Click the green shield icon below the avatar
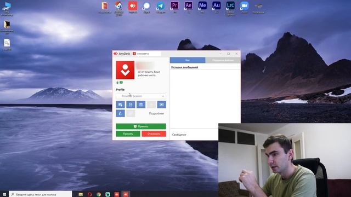 tap(121, 83)
